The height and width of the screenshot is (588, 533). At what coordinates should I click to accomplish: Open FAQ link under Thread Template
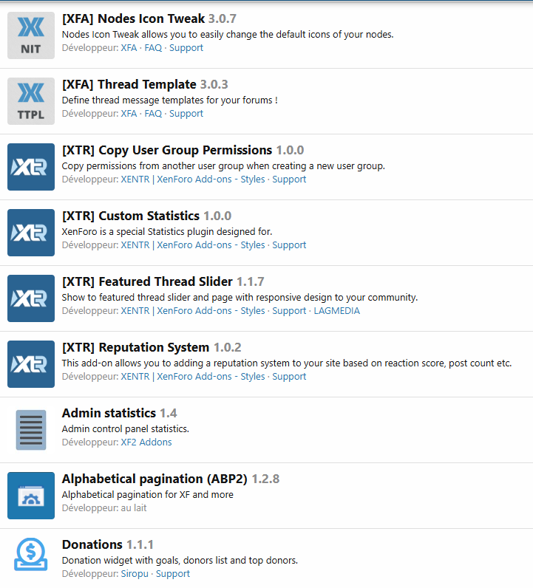(x=153, y=113)
